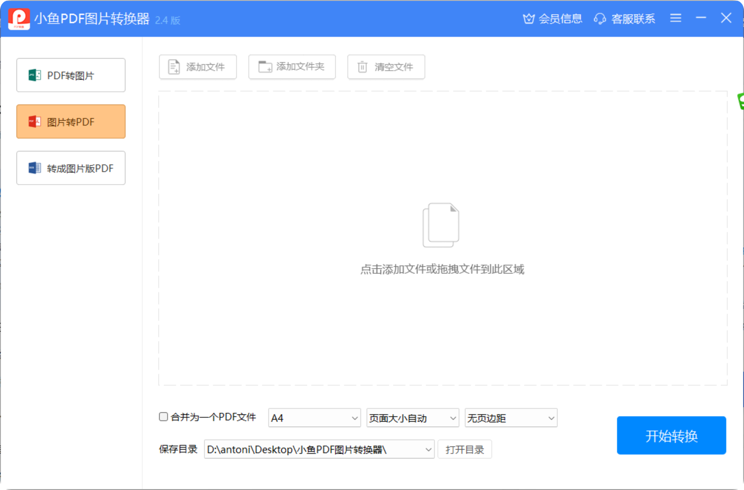Image resolution: width=744 pixels, height=490 pixels.
Task: Expand the 保存目录 path dropdown
Action: (x=427, y=449)
